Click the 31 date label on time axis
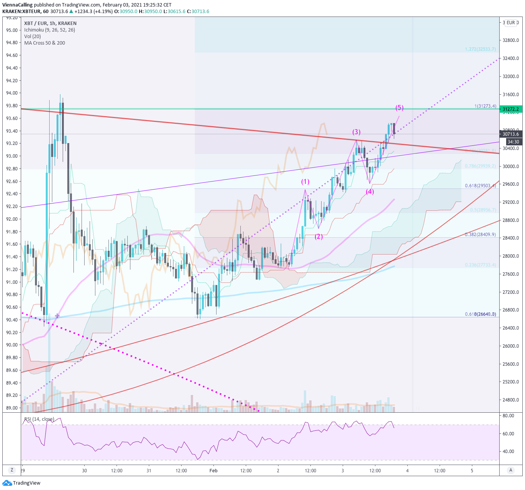This screenshot has width=525, height=490. click(x=149, y=470)
